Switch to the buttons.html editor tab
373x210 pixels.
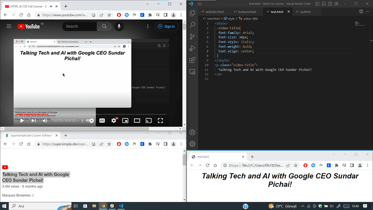247,12
